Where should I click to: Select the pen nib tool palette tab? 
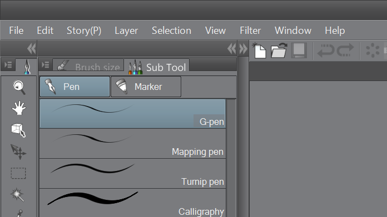pos(27,66)
